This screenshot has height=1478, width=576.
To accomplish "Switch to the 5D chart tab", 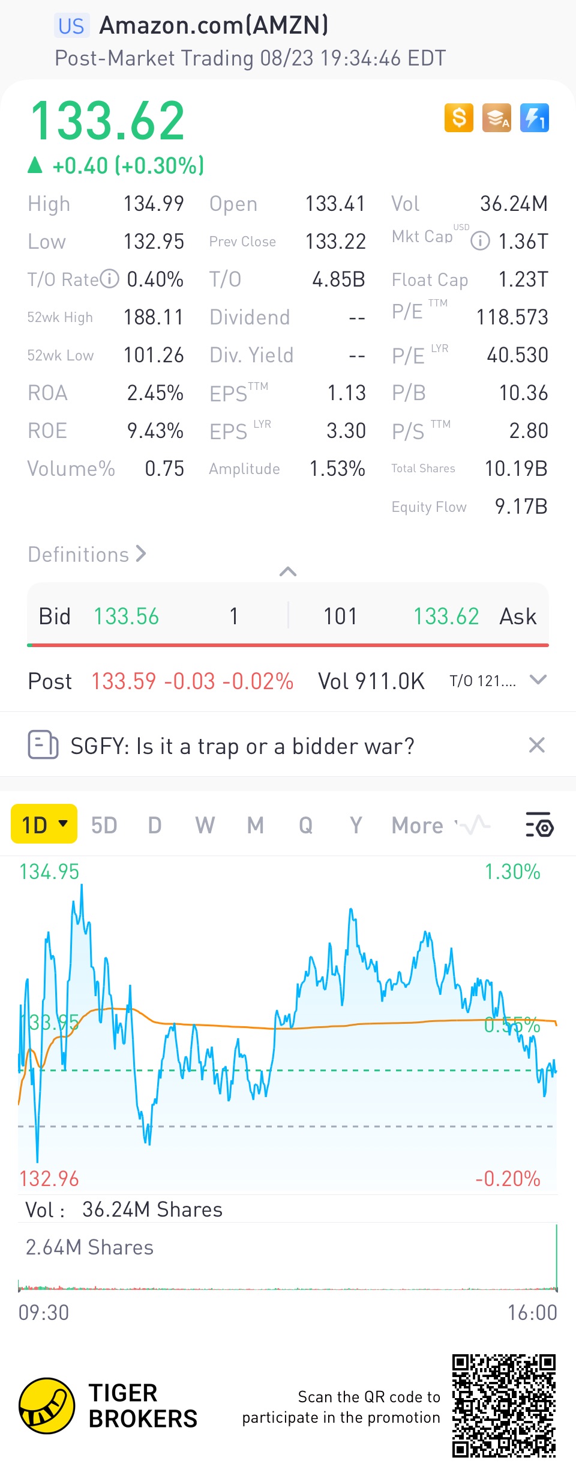I will pos(104,826).
